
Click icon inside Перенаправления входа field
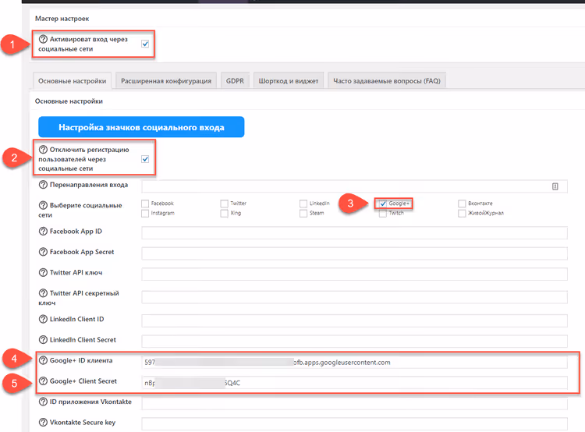tap(555, 186)
